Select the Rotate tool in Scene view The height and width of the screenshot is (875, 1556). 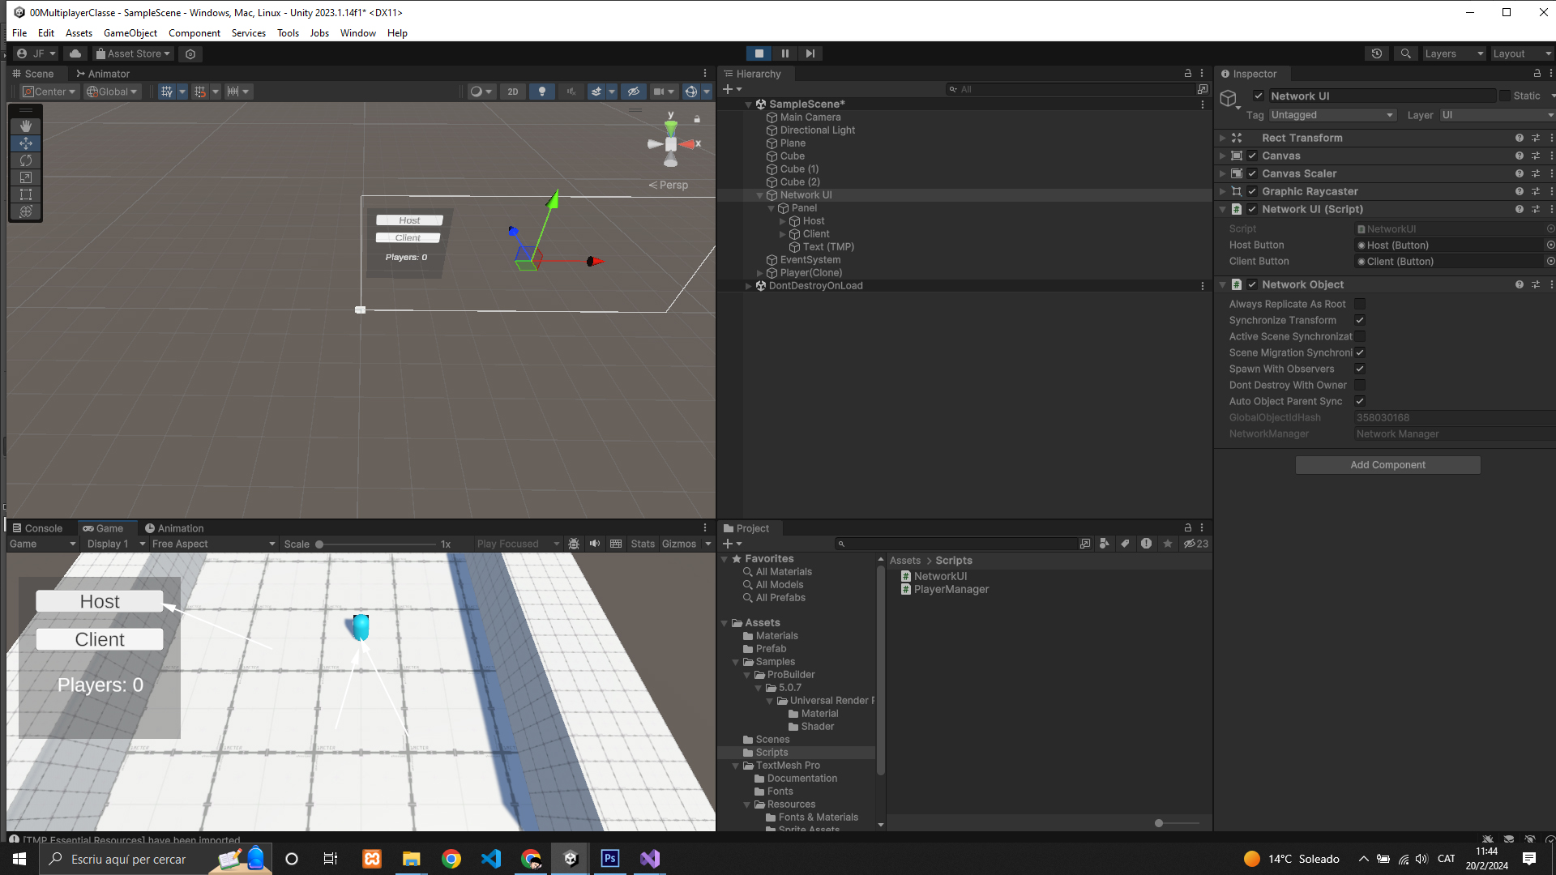click(26, 160)
